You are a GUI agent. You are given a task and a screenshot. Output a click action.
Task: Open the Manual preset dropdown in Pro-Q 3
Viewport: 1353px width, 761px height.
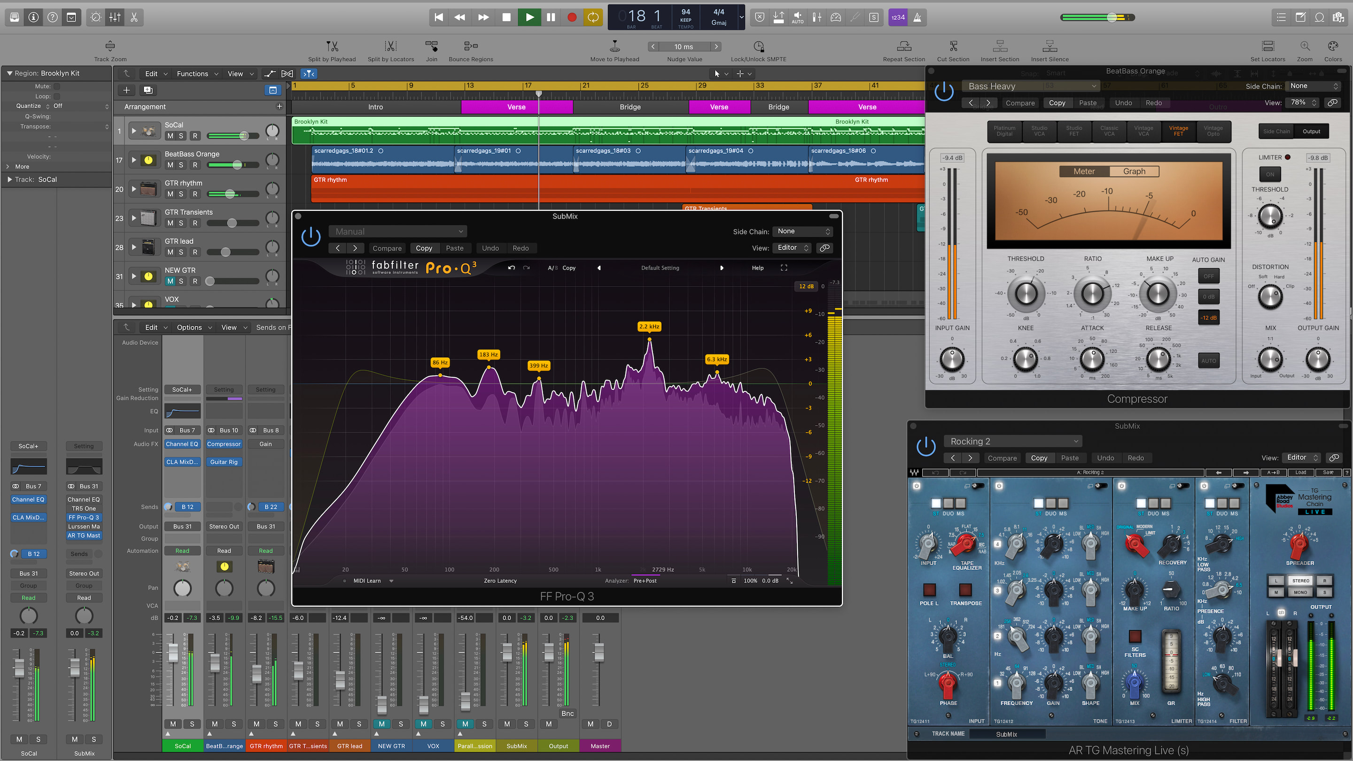[x=397, y=232]
